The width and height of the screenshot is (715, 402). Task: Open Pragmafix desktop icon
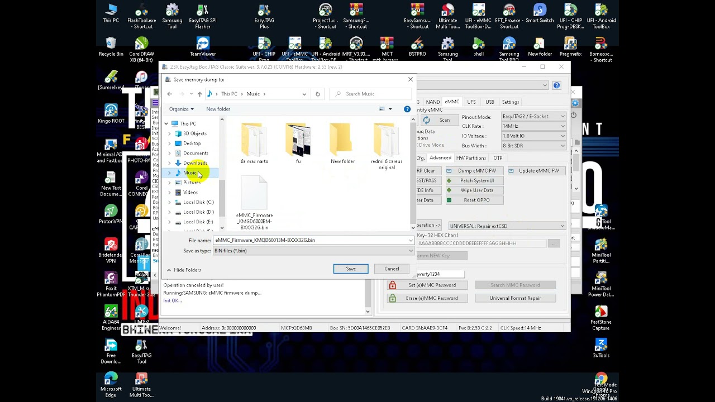570,47
